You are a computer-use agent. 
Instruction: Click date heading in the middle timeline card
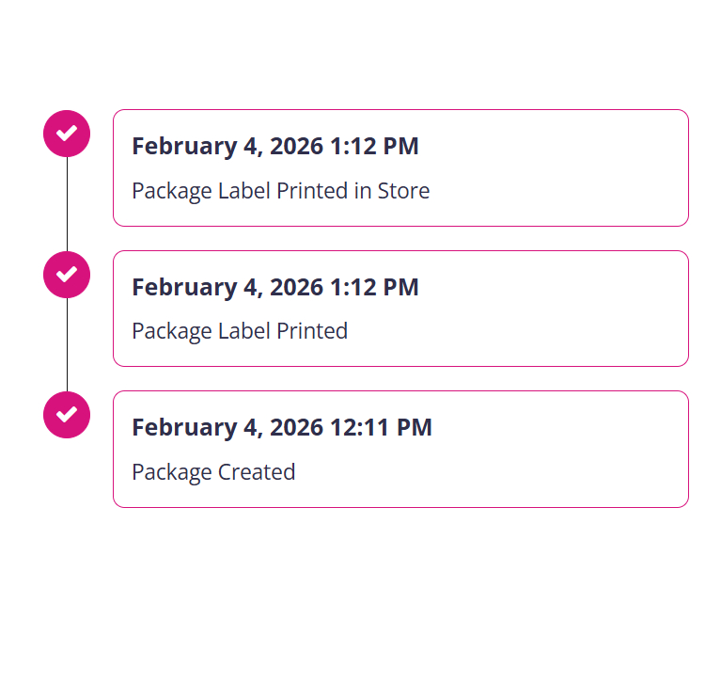274,287
